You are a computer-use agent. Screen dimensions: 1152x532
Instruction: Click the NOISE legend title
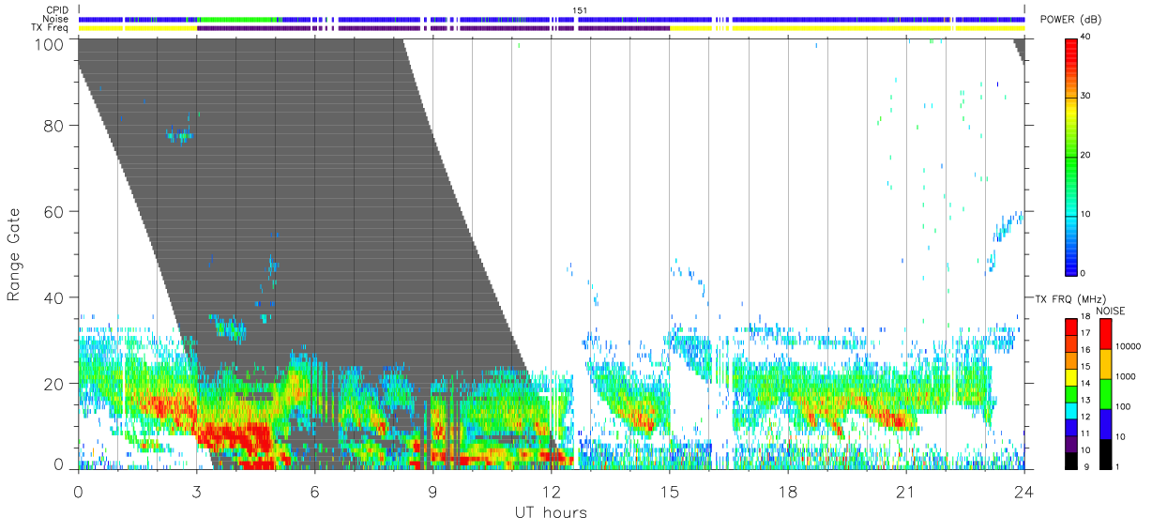coord(1110,311)
